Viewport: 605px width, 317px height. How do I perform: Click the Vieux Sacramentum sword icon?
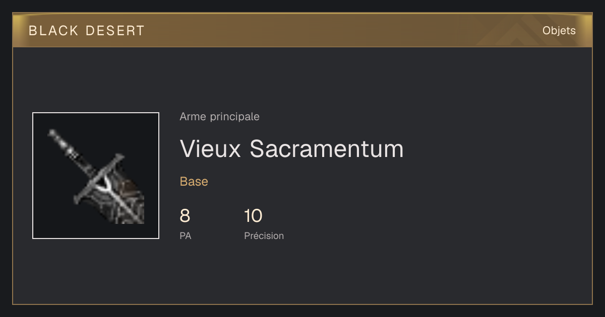pyautogui.click(x=96, y=176)
